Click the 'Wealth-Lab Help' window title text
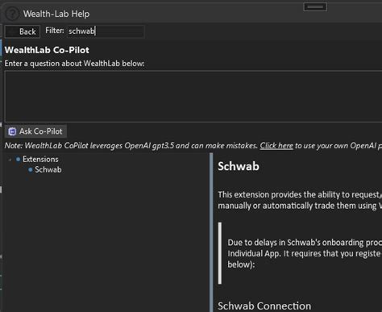The height and width of the screenshot is (312, 382). tap(56, 14)
